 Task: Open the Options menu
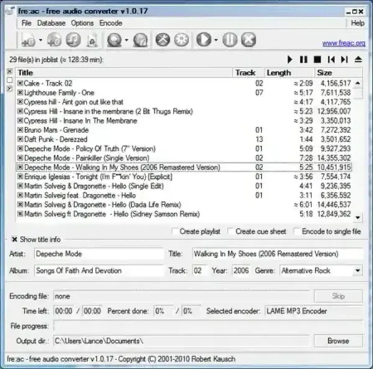pyautogui.click(x=82, y=23)
